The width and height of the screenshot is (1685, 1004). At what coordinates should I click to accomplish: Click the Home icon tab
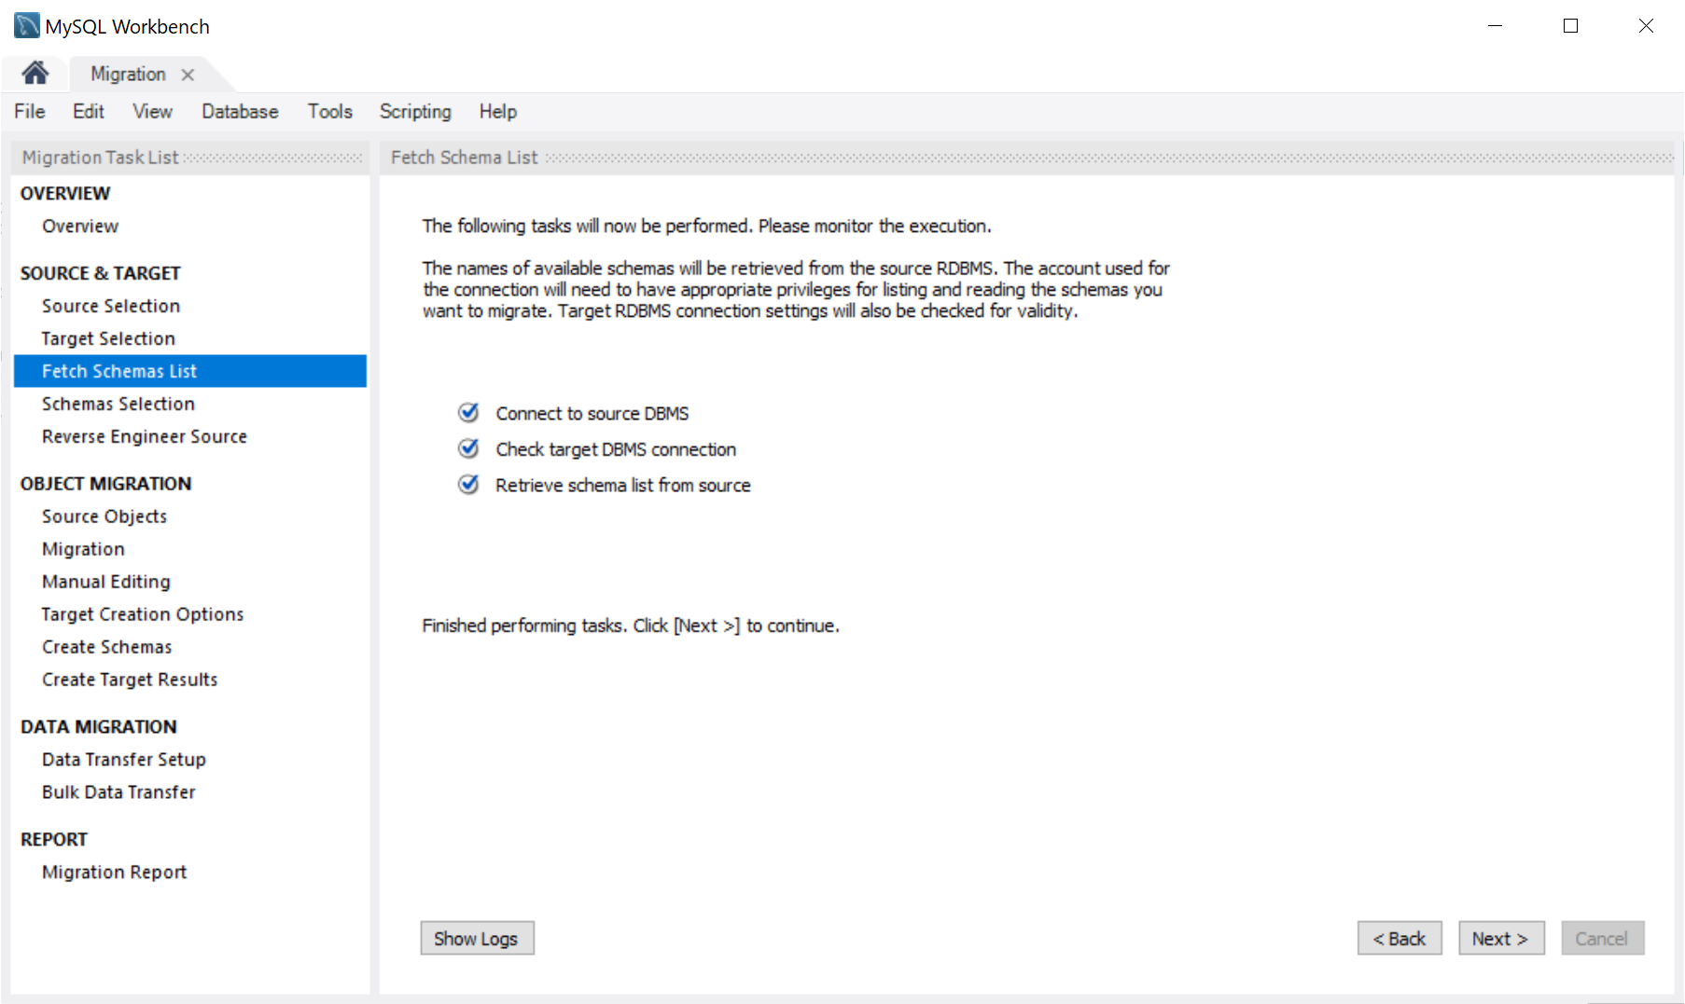[35, 74]
